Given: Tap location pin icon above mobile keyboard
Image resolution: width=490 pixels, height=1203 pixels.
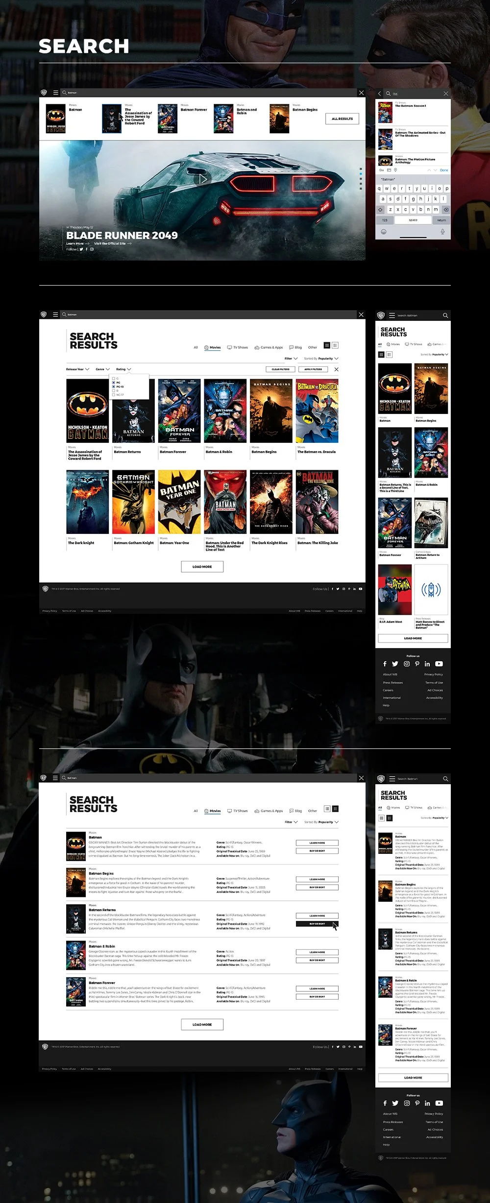Looking at the screenshot, I should [395, 170].
